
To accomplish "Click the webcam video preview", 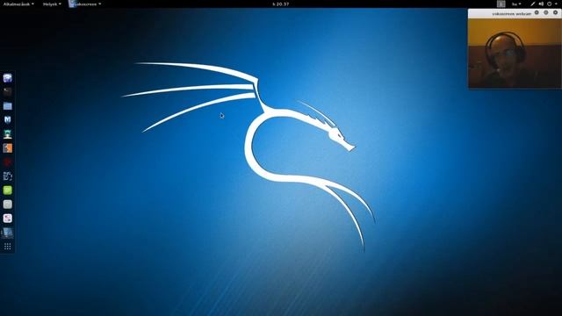I will point(515,53).
